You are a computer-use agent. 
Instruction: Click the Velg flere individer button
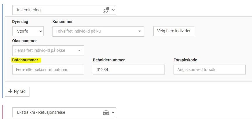174,31
